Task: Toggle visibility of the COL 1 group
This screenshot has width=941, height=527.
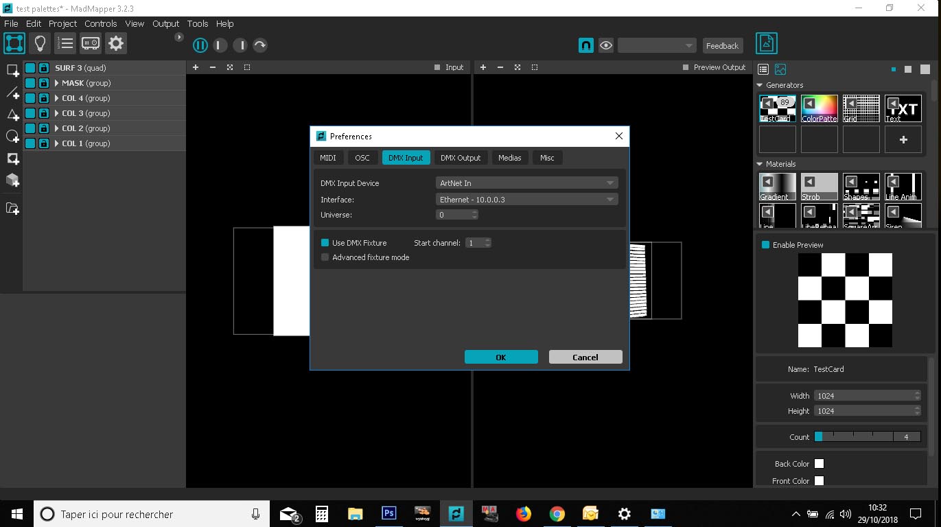Action: pos(30,143)
